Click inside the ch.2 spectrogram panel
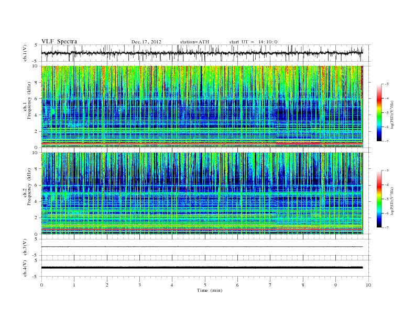415x320 pixels. (x=202, y=193)
